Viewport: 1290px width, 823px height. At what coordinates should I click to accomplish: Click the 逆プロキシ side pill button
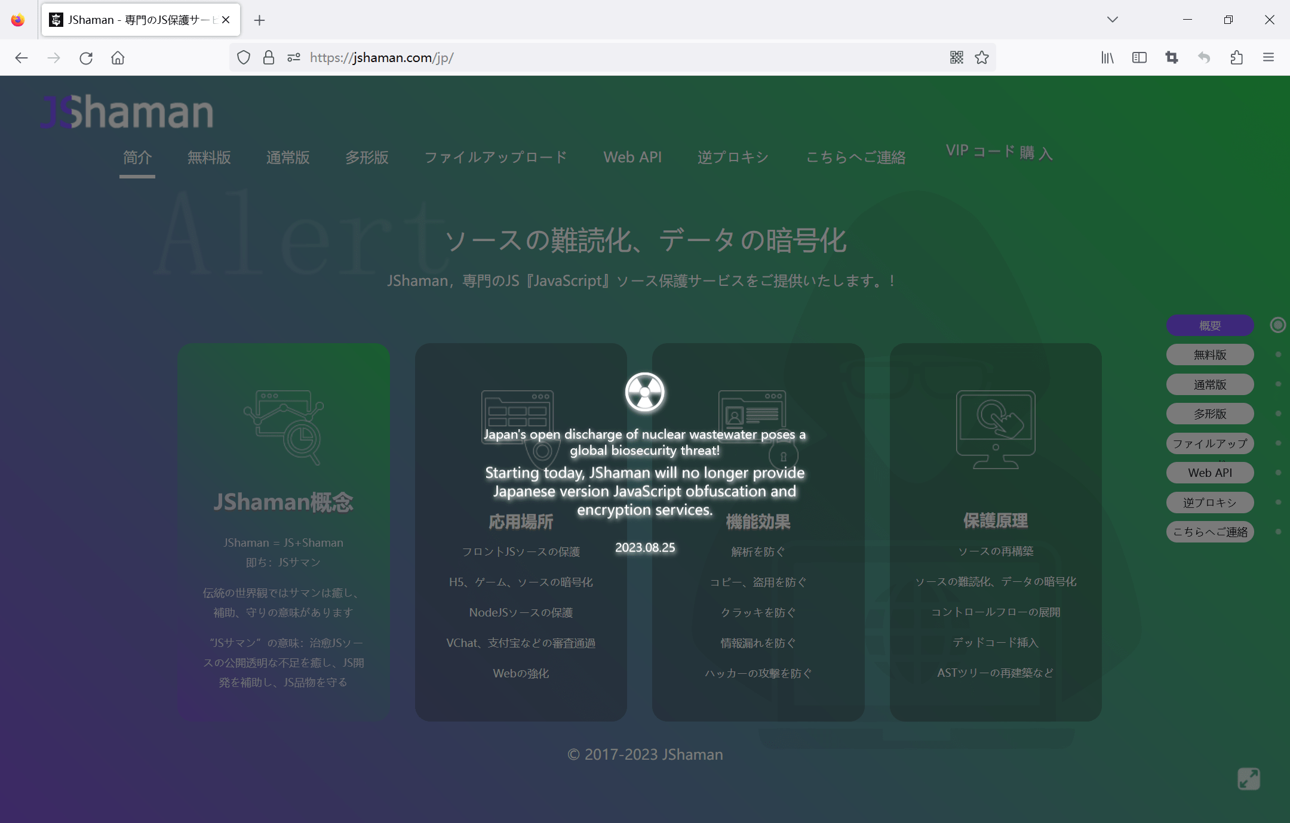pos(1210,503)
